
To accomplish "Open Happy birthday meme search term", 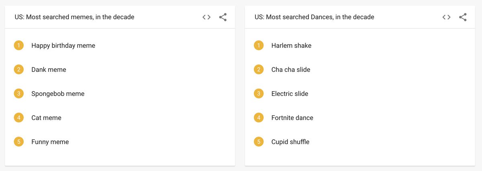I will [63, 46].
